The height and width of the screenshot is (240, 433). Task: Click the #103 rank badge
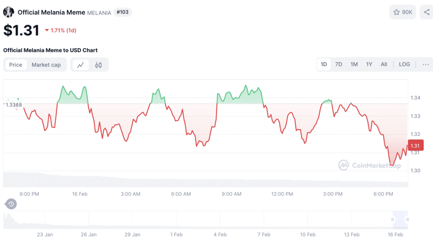123,12
